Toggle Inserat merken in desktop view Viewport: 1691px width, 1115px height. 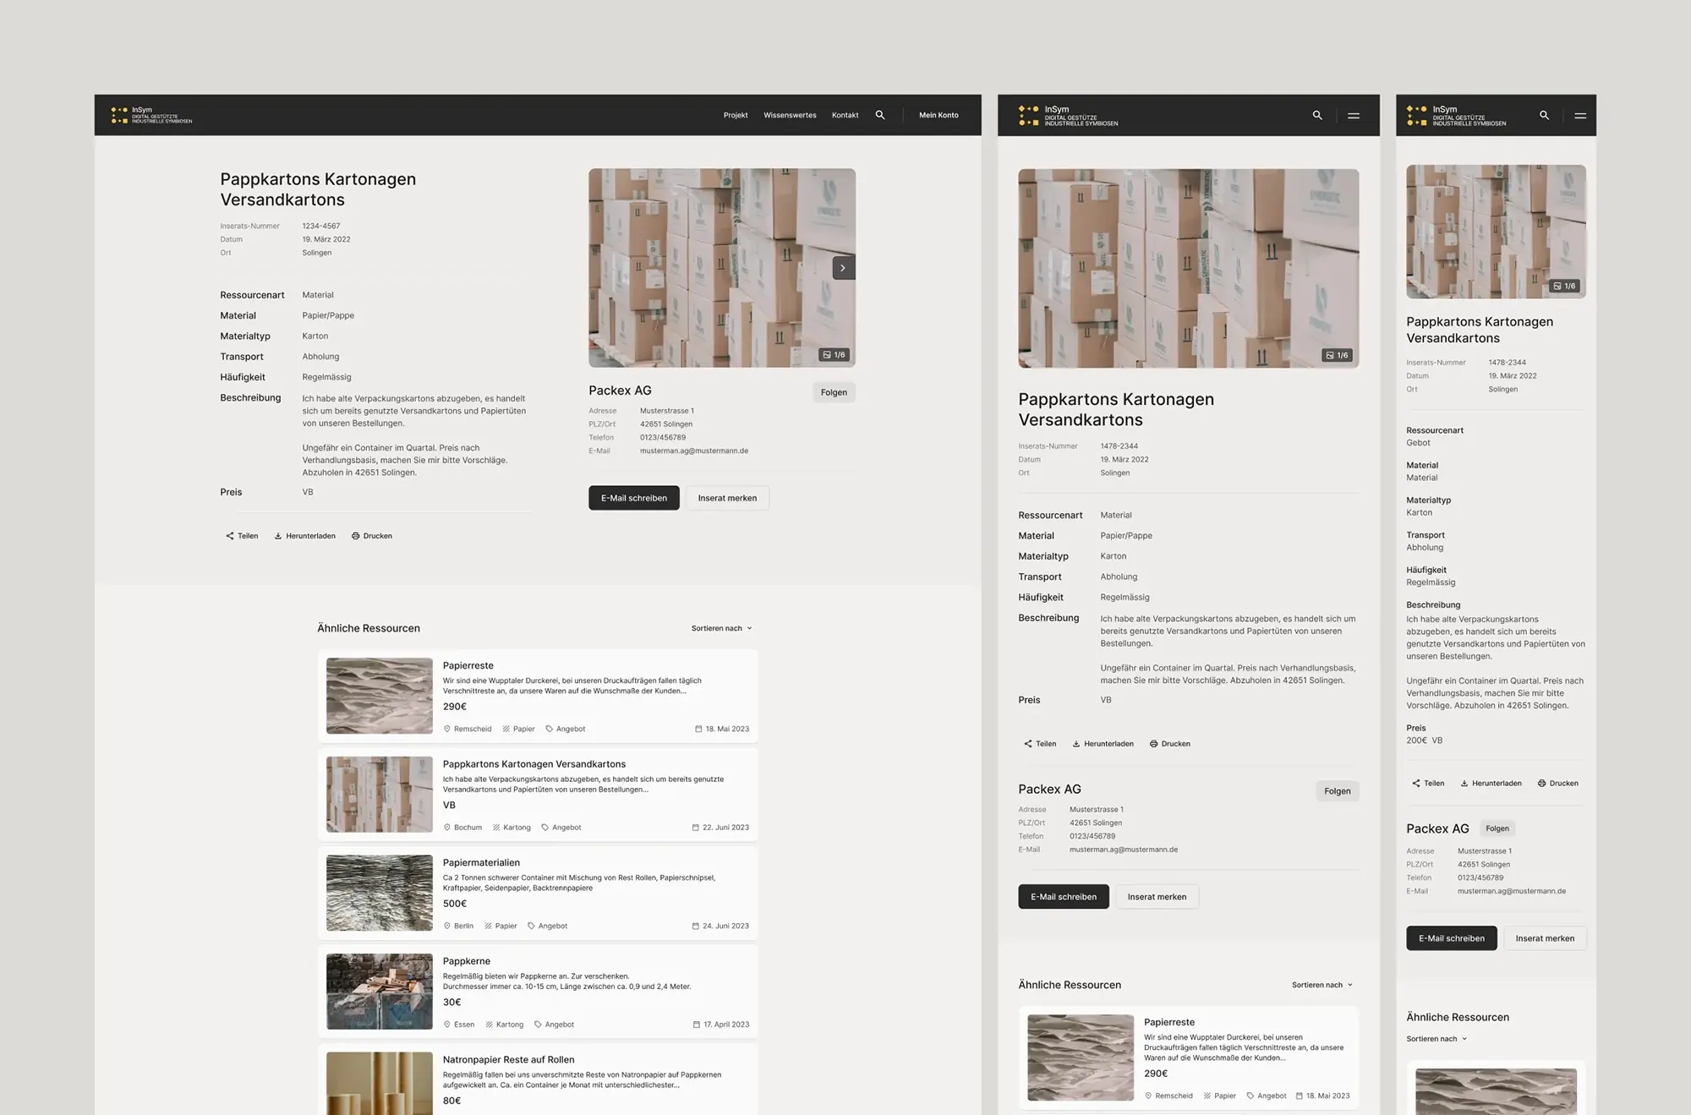click(727, 498)
